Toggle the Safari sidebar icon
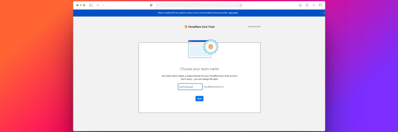 pyautogui.click(x=91, y=5)
